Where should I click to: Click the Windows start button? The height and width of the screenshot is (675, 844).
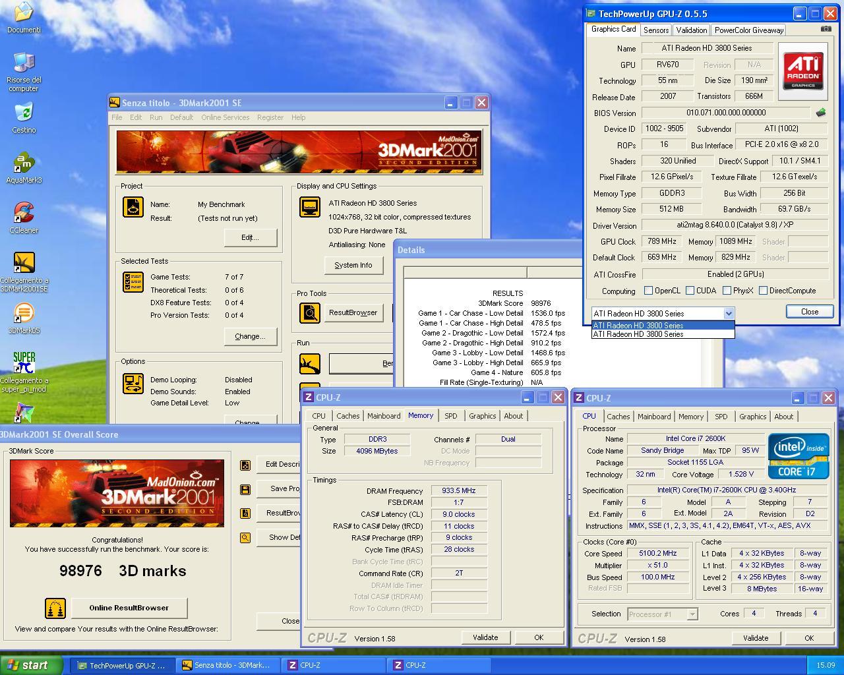pos(32,665)
